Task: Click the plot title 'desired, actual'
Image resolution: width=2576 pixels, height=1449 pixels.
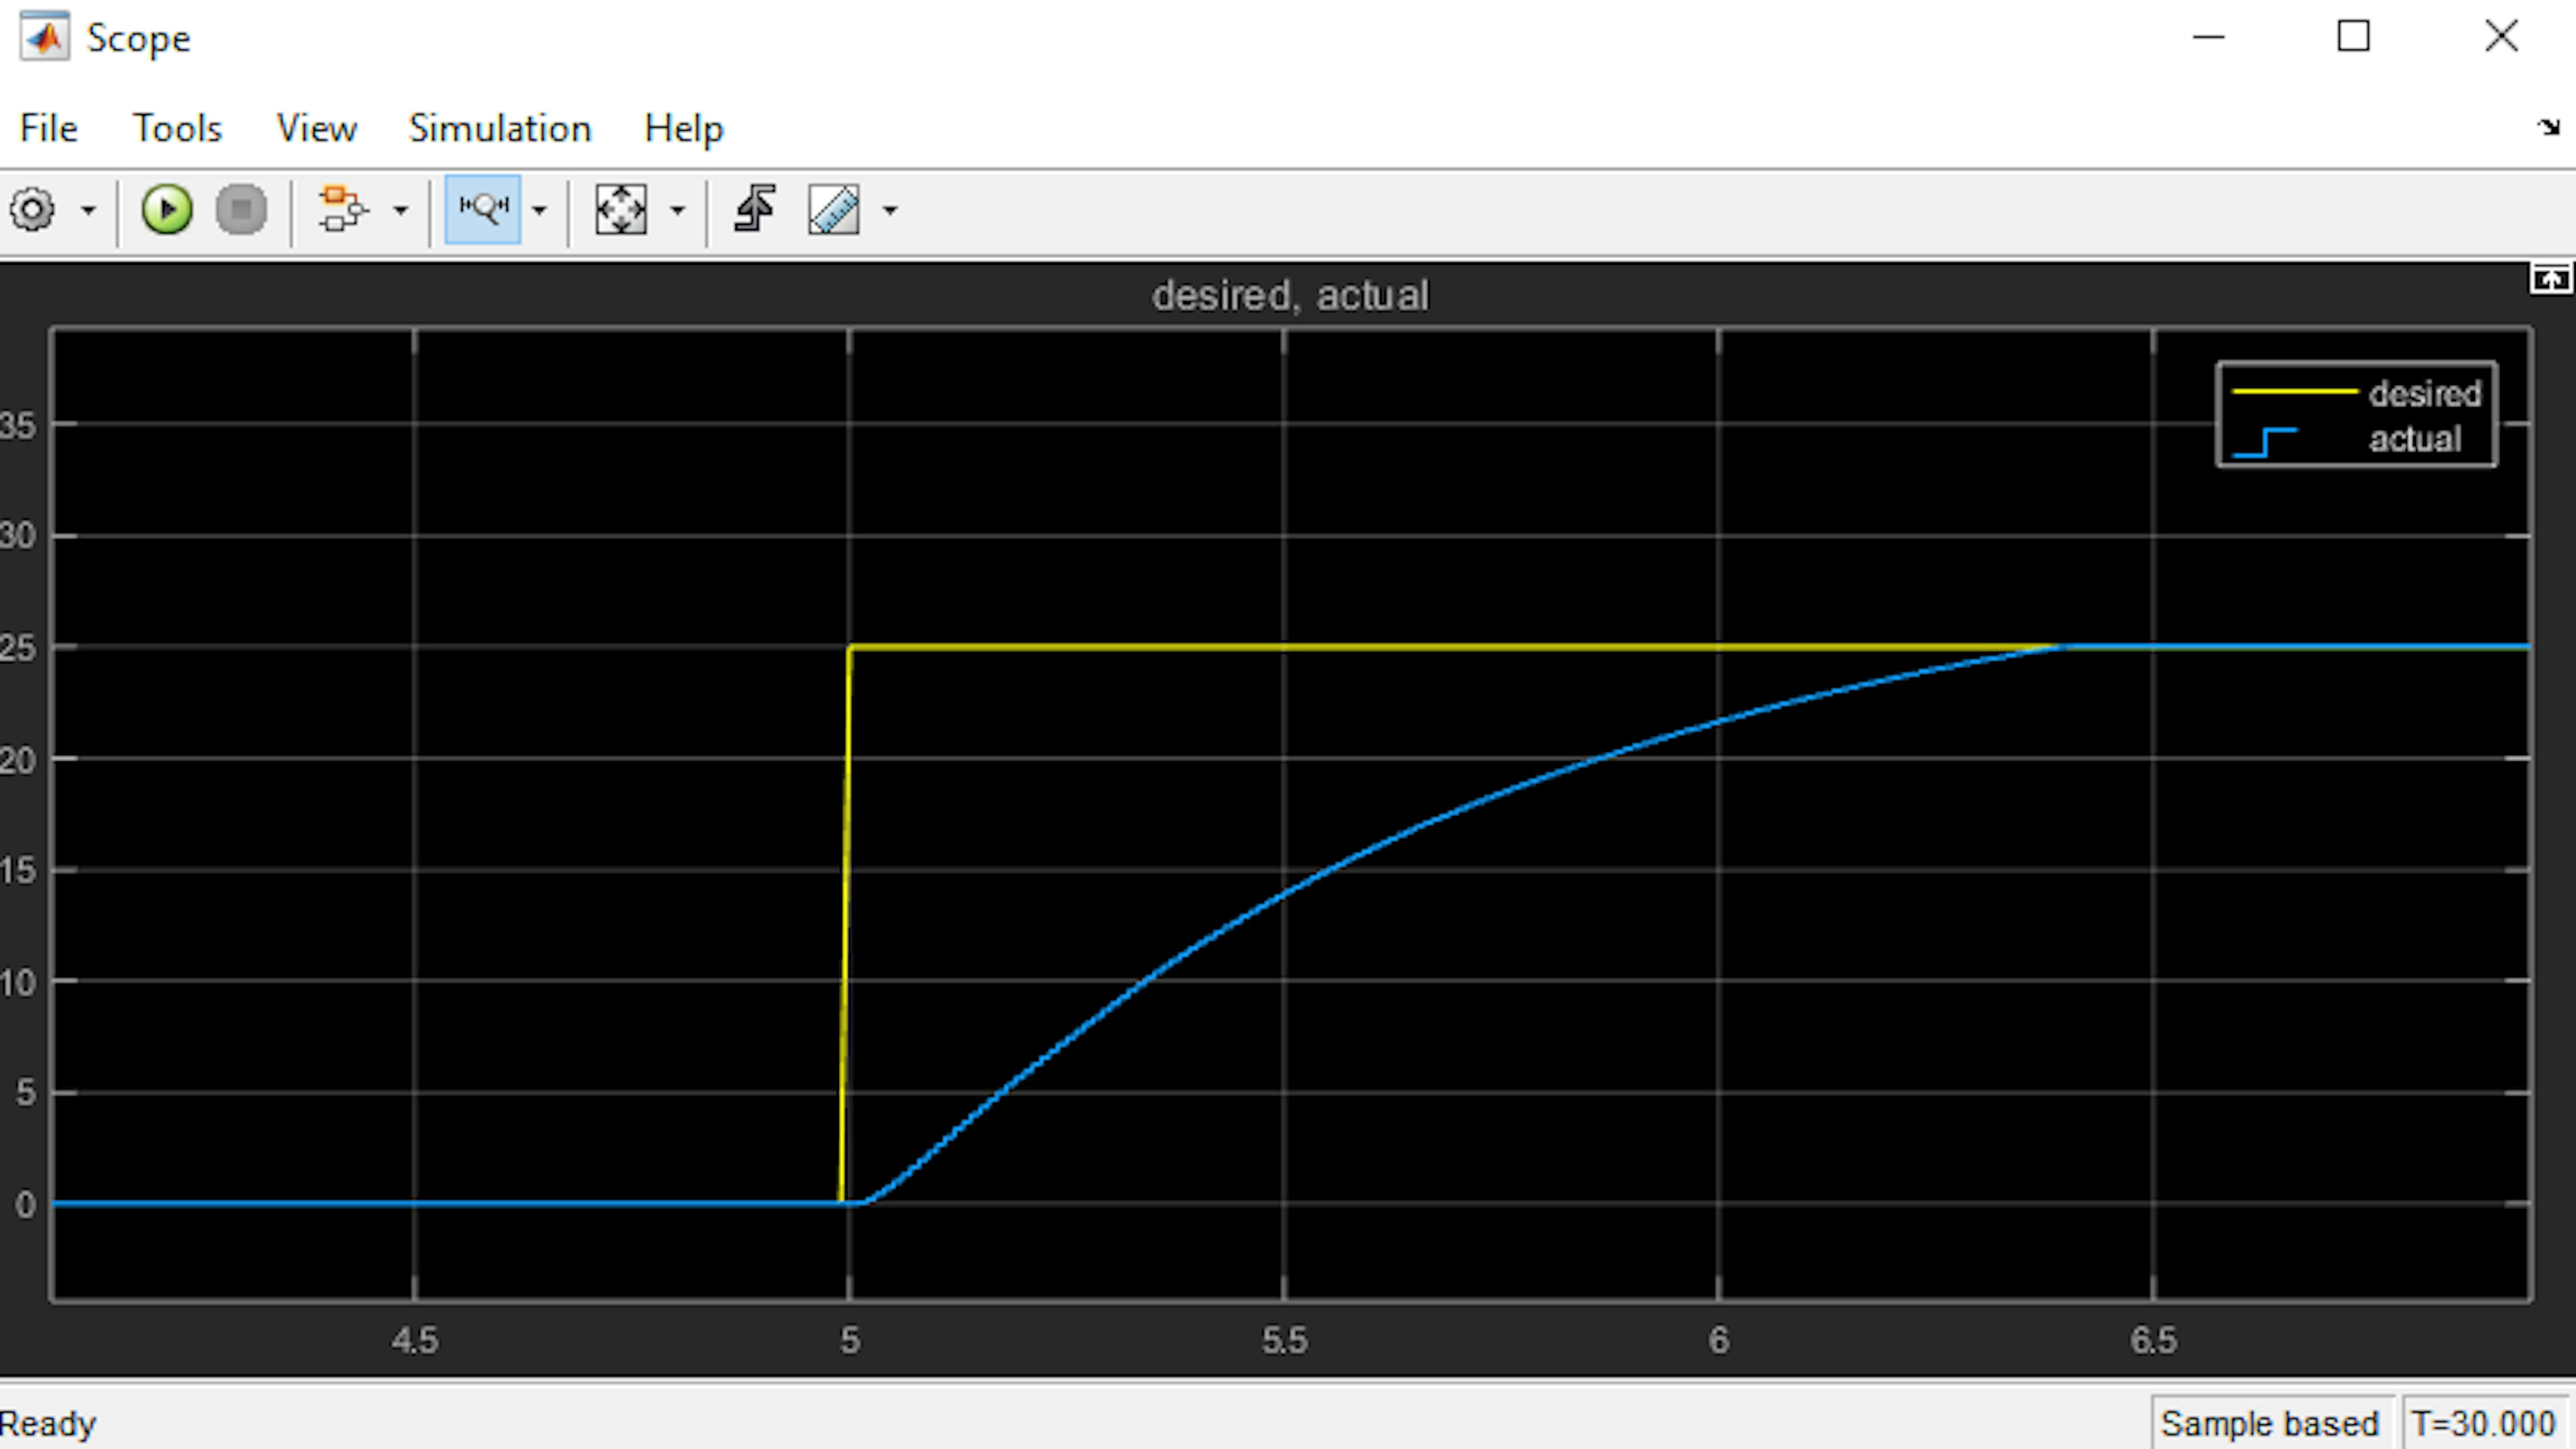Action: pyautogui.click(x=1290, y=296)
